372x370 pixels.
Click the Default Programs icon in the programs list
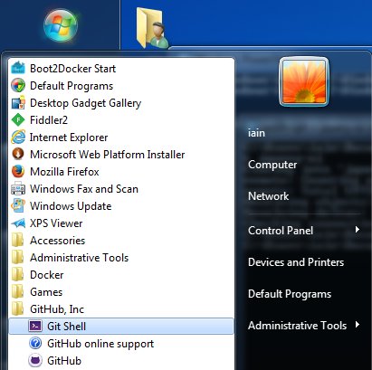pyautogui.click(x=18, y=86)
